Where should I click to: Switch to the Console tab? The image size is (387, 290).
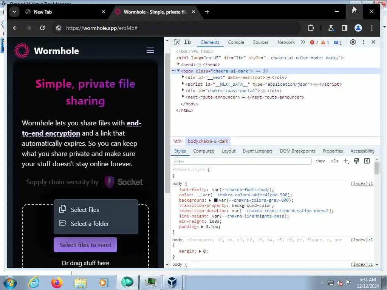pyautogui.click(x=236, y=42)
